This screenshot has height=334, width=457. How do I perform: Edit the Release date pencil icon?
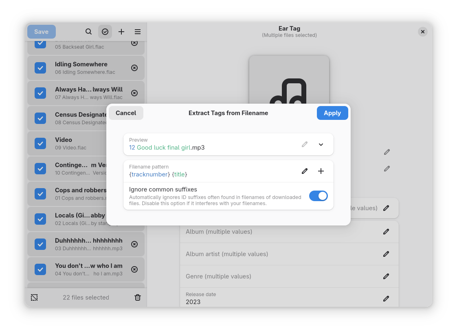[x=386, y=299]
